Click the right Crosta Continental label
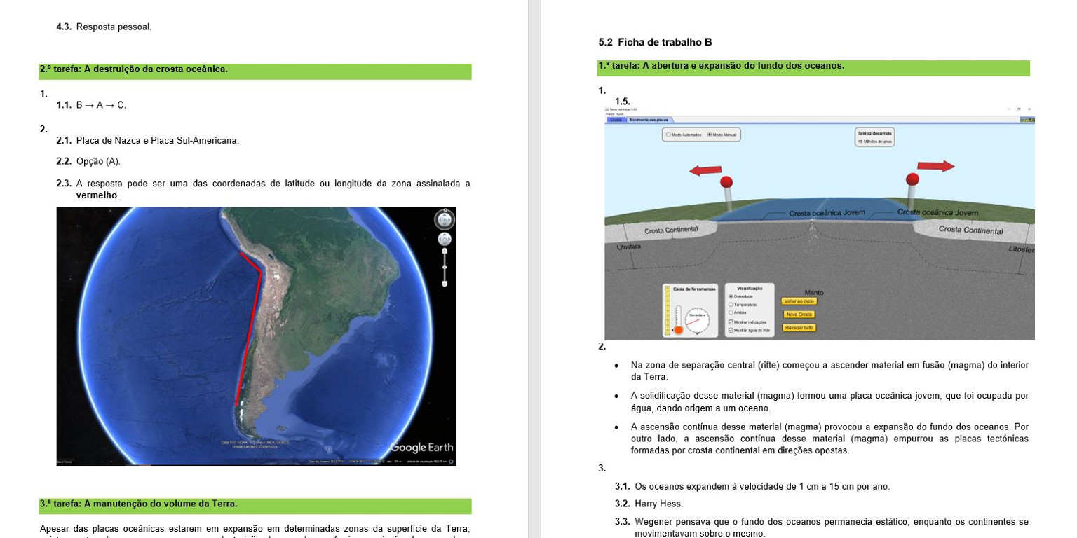The height and width of the screenshot is (538, 1077). point(970,230)
